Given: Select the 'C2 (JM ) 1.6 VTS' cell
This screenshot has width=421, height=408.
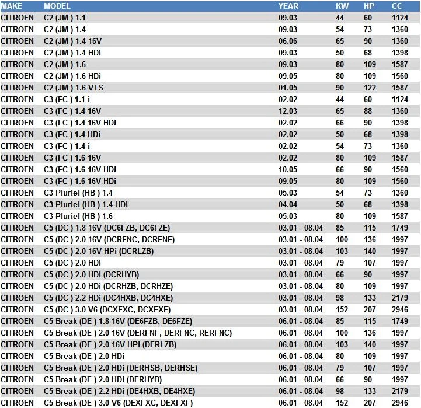Looking at the screenshot, I should click(x=74, y=88).
